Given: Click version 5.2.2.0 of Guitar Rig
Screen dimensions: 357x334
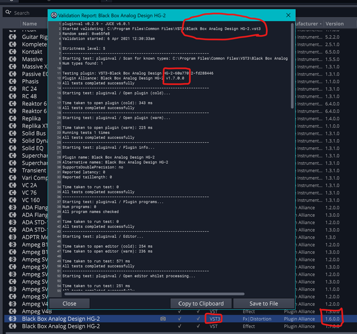Looking at the screenshot, I should coord(332,37).
